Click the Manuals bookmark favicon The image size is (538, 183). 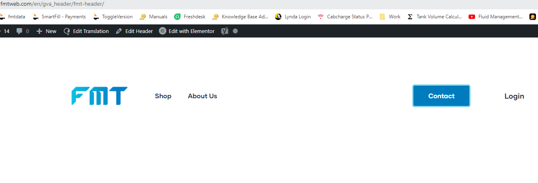(143, 17)
